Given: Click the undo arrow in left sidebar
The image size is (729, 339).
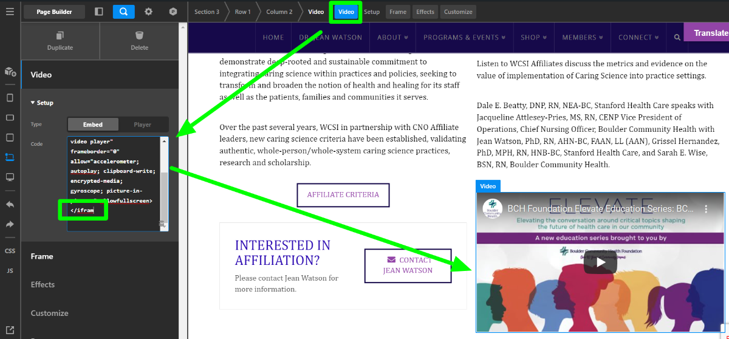Looking at the screenshot, I should pos(10,204).
